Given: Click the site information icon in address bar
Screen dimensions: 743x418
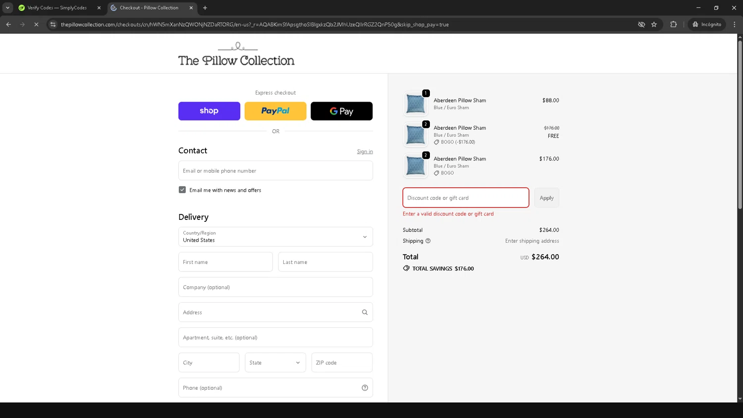Looking at the screenshot, I should pyautogui.click(x=53, y=24).
